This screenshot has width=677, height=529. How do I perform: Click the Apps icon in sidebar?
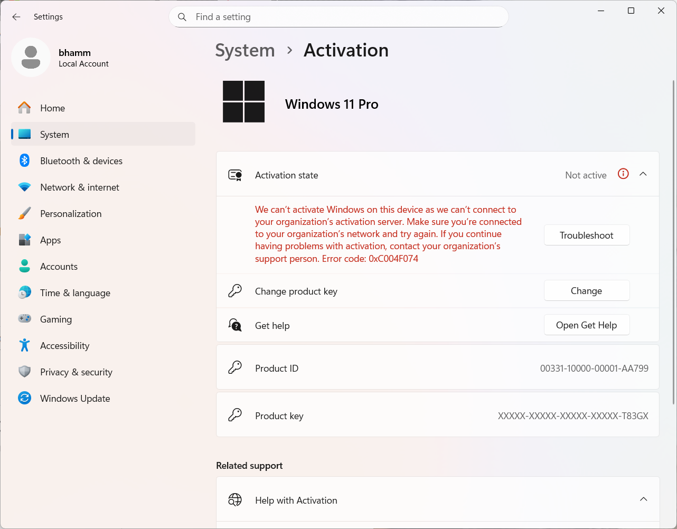24,240
